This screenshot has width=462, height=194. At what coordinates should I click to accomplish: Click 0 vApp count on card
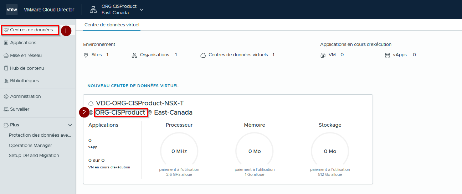[93, 143]
